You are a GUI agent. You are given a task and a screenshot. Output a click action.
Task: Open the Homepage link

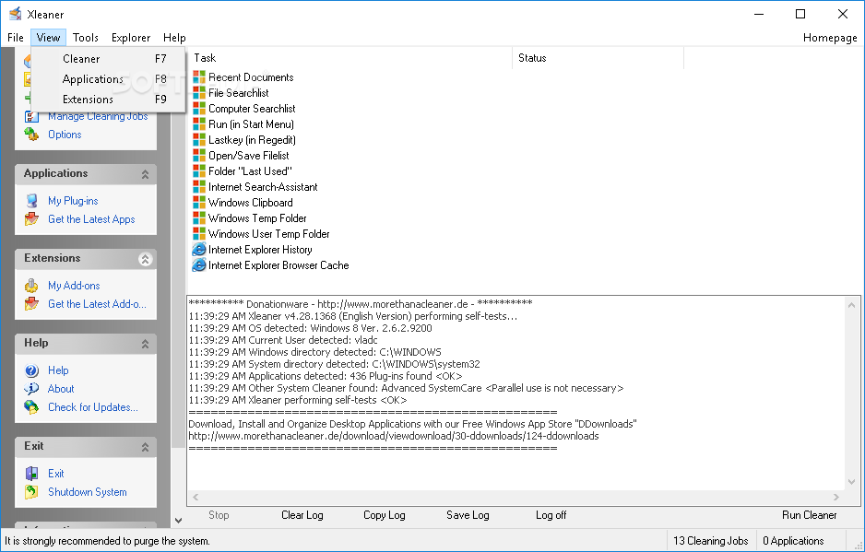click(x=830, y=38)
